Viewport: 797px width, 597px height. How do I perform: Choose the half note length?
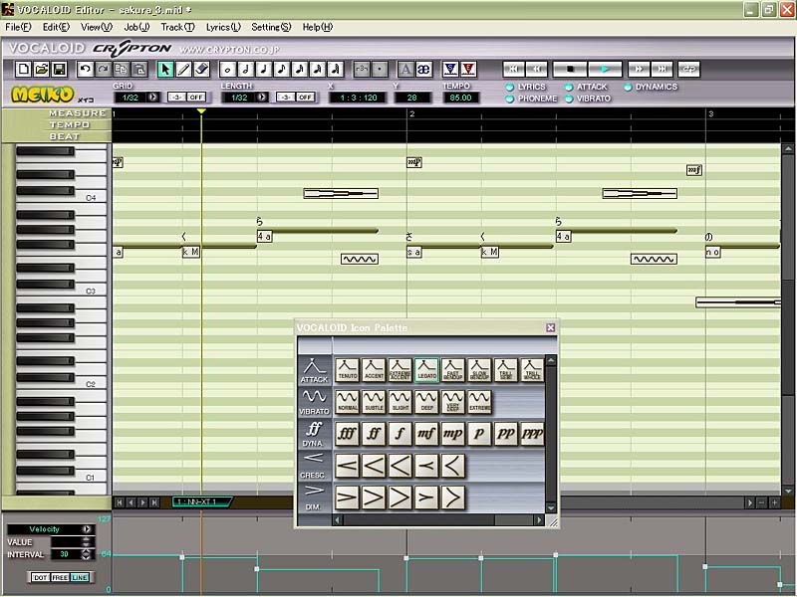(245, 69)
